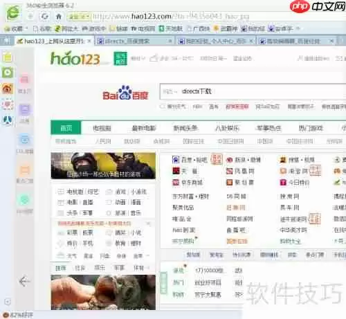This screenshot has height=319, width=346.
Task: Click the tab list icon left of tabs
Action: point(7,42)
